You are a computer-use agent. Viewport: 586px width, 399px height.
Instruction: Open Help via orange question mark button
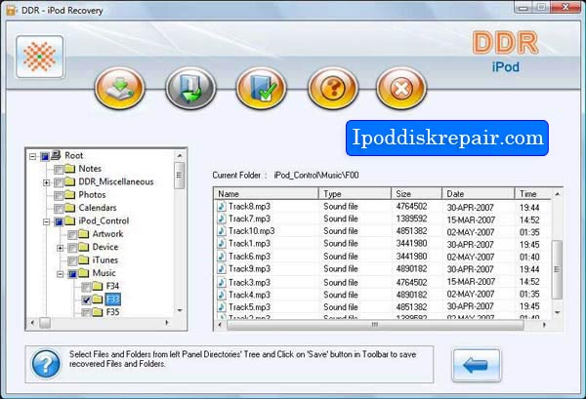pyautogui.click(x=333, y=89)
